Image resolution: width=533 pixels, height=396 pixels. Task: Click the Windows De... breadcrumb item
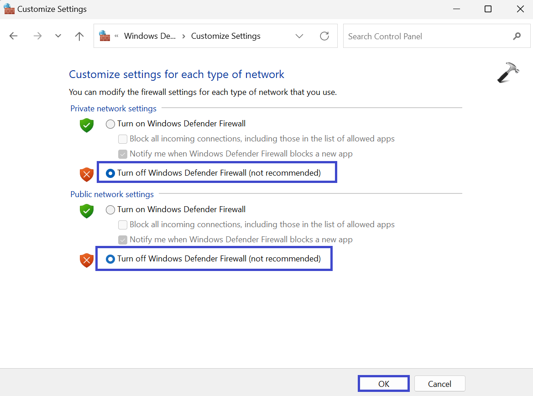(150, 36)
